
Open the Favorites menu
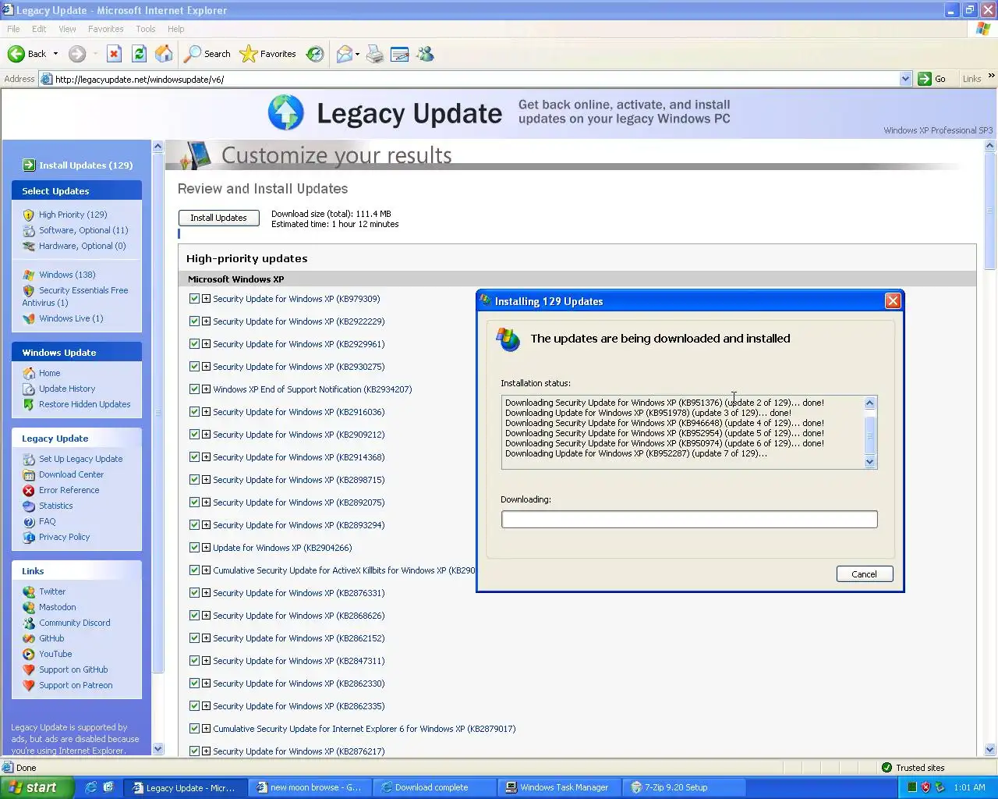106,29
